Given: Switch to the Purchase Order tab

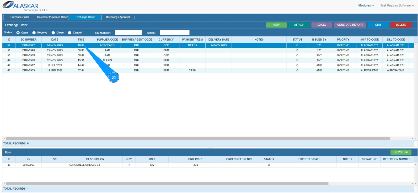Looking at the screenshot, I should pyautogui.click(x=20, y=17).
